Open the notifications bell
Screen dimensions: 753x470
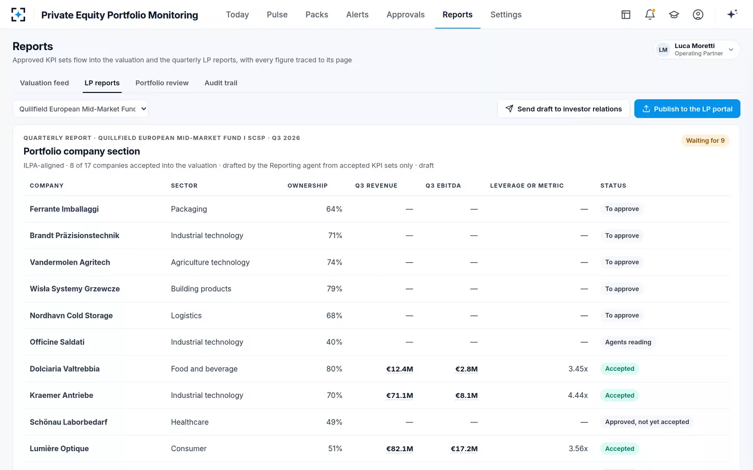tap(650, 15)
